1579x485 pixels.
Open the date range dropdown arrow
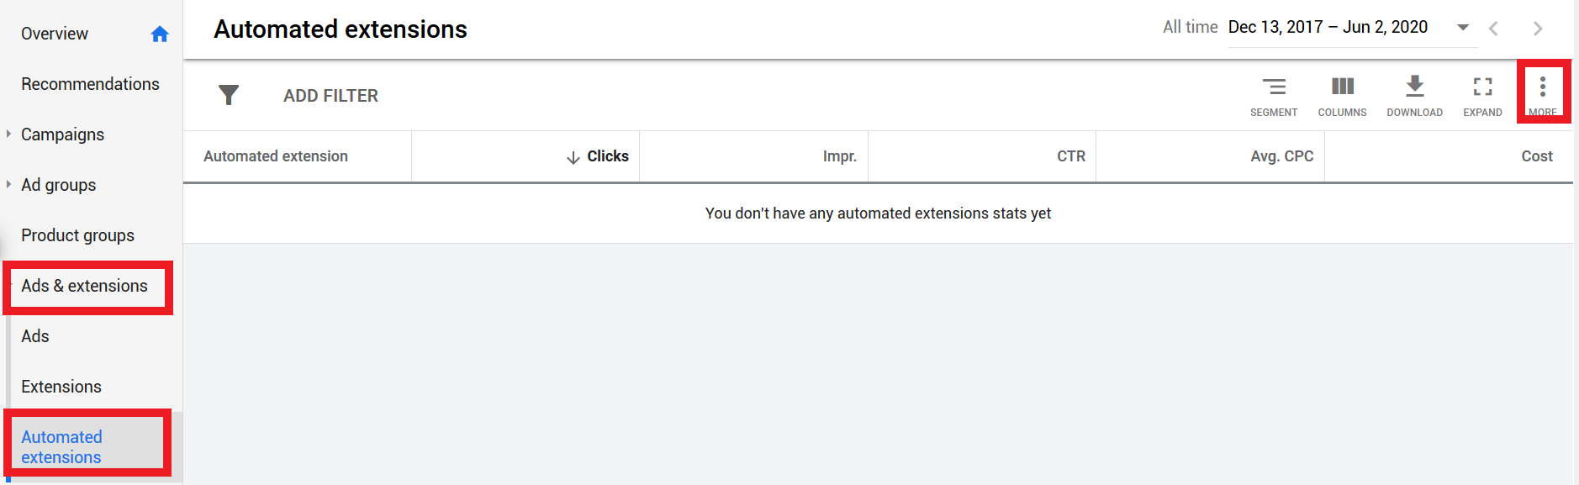pos(1463,28)
